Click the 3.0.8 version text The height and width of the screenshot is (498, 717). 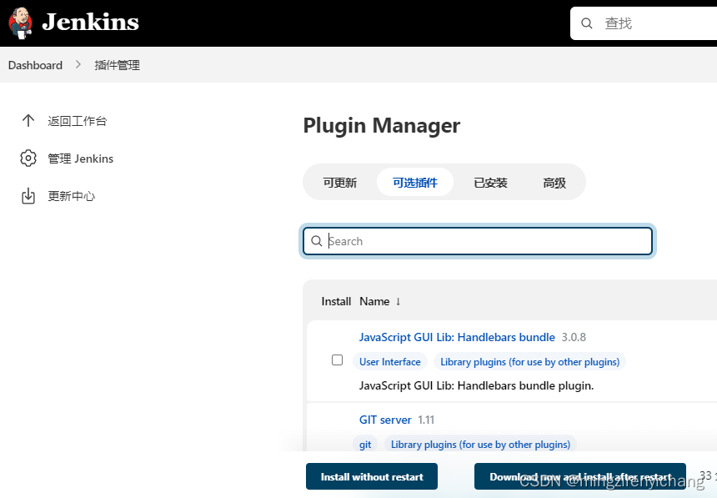574,337
